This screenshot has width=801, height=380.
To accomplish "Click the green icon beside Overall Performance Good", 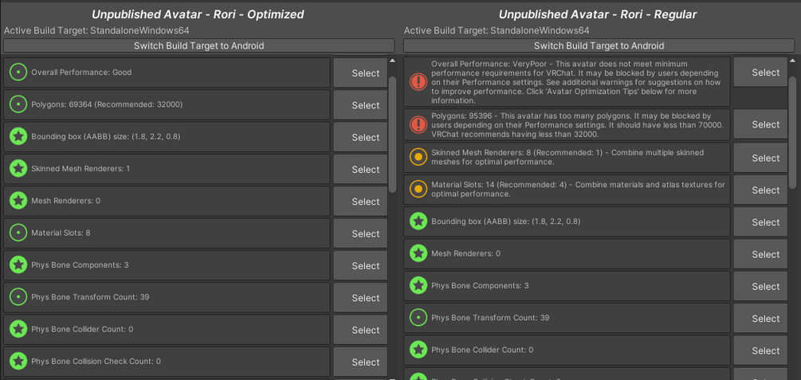I will coord(18,72).
